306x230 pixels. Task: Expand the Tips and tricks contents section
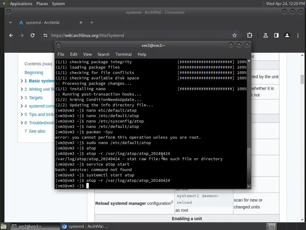coord(22,114)
